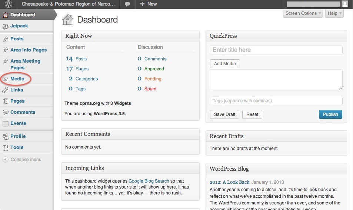Open the 14 Posts link
Screen dimensions: 353x210
tap(76, 59)
